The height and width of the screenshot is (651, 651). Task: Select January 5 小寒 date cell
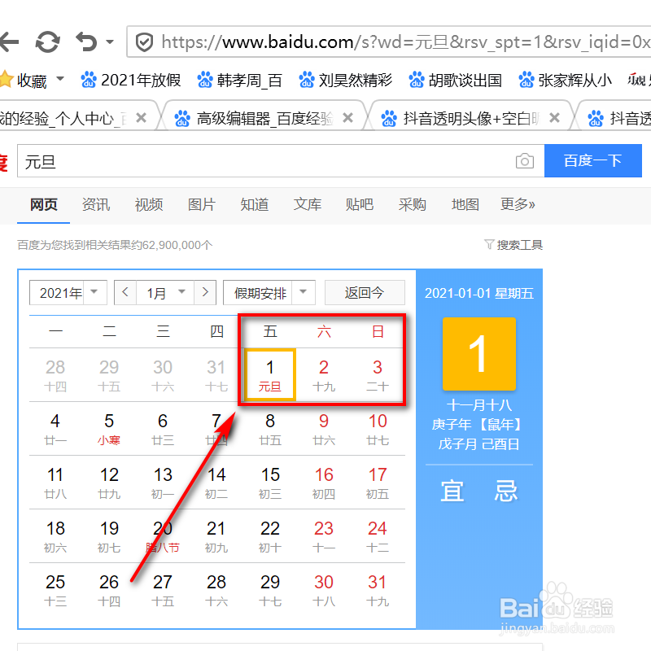click(109, 429)
